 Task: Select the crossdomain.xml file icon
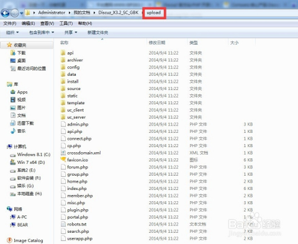point(63,153)
